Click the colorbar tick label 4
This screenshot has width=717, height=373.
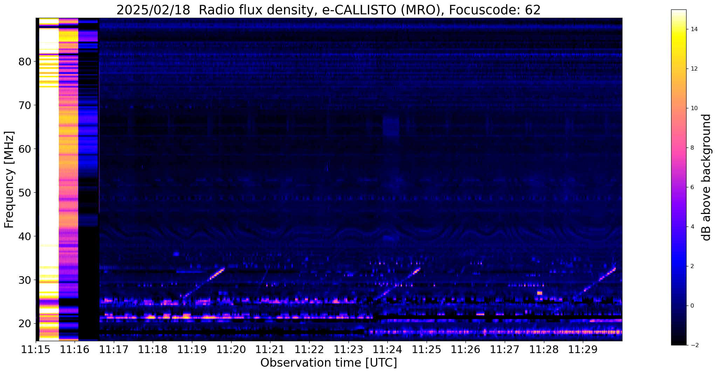[x=692, y=227]
